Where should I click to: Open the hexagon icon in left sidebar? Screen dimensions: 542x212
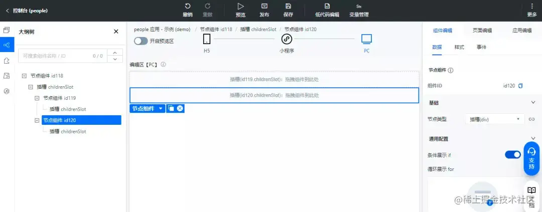click(7, 91)
